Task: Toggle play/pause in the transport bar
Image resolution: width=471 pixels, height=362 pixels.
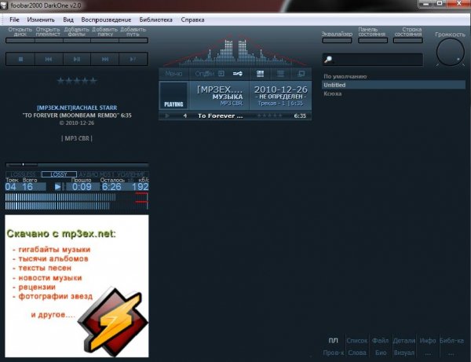Action: [77, 59]
